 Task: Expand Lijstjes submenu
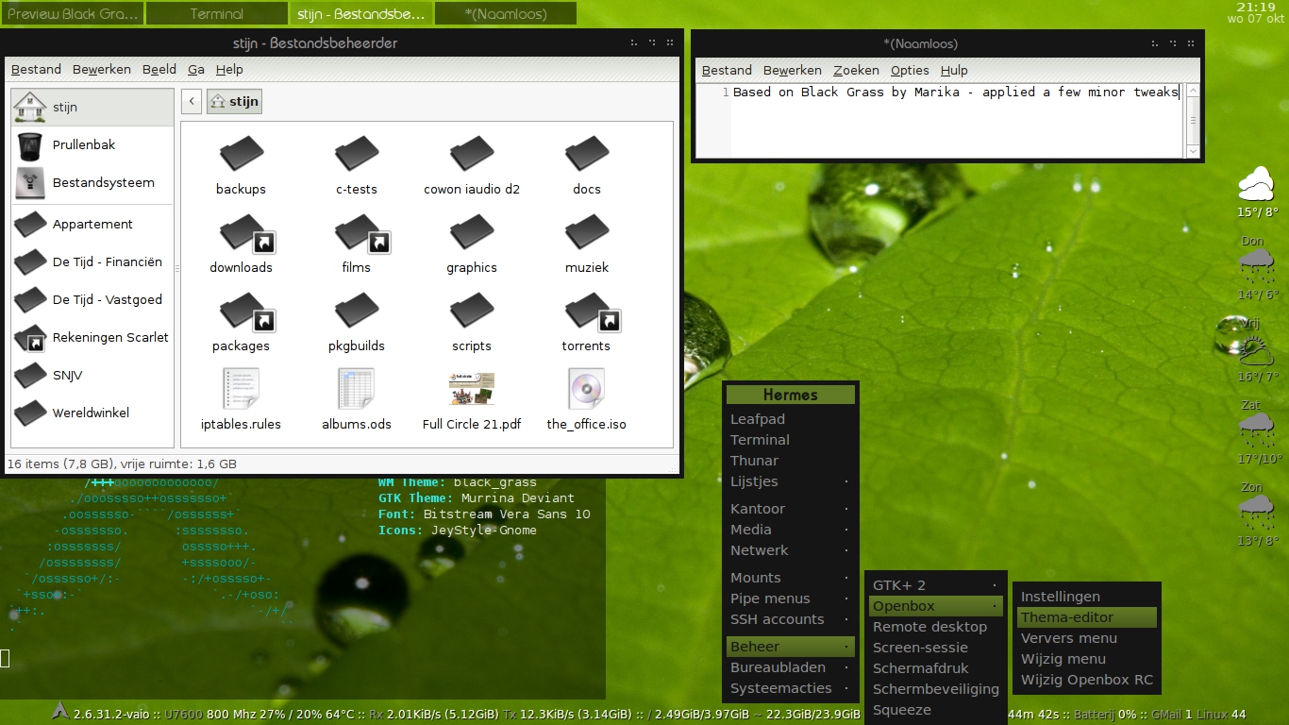791,481
